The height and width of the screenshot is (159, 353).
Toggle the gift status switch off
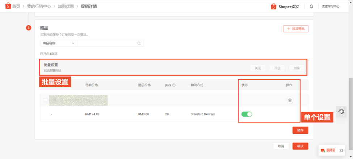point(247,114)
